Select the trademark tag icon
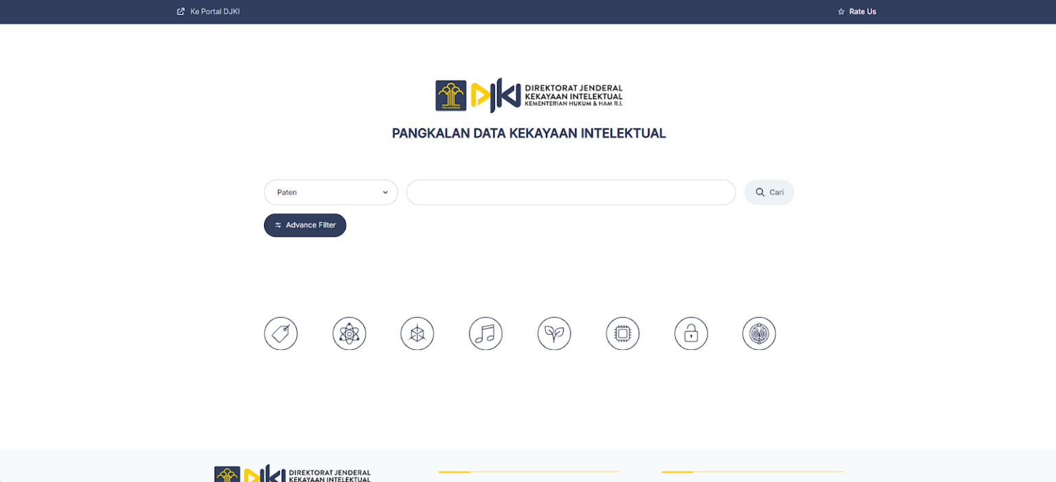The width and height of the screenshot is (1056, 482). tap(280, 333)
